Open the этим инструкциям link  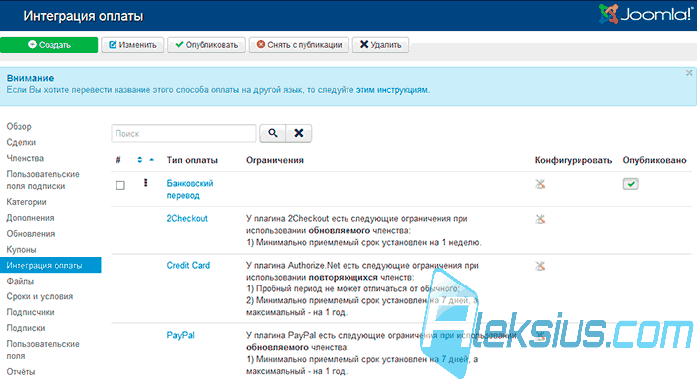click(x=392, y=90)
